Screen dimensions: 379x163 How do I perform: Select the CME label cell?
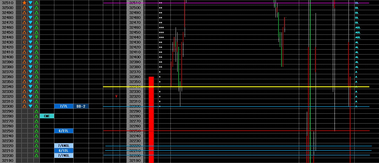tap(47, 116)
